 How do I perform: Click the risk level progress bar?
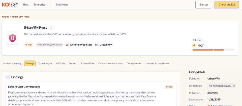(x=213, y=50)
